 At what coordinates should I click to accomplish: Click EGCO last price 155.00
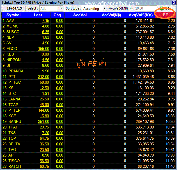coord(44,49)
